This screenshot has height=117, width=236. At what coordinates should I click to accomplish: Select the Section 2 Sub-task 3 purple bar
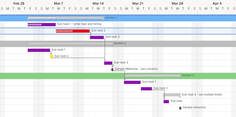point(108,63)
